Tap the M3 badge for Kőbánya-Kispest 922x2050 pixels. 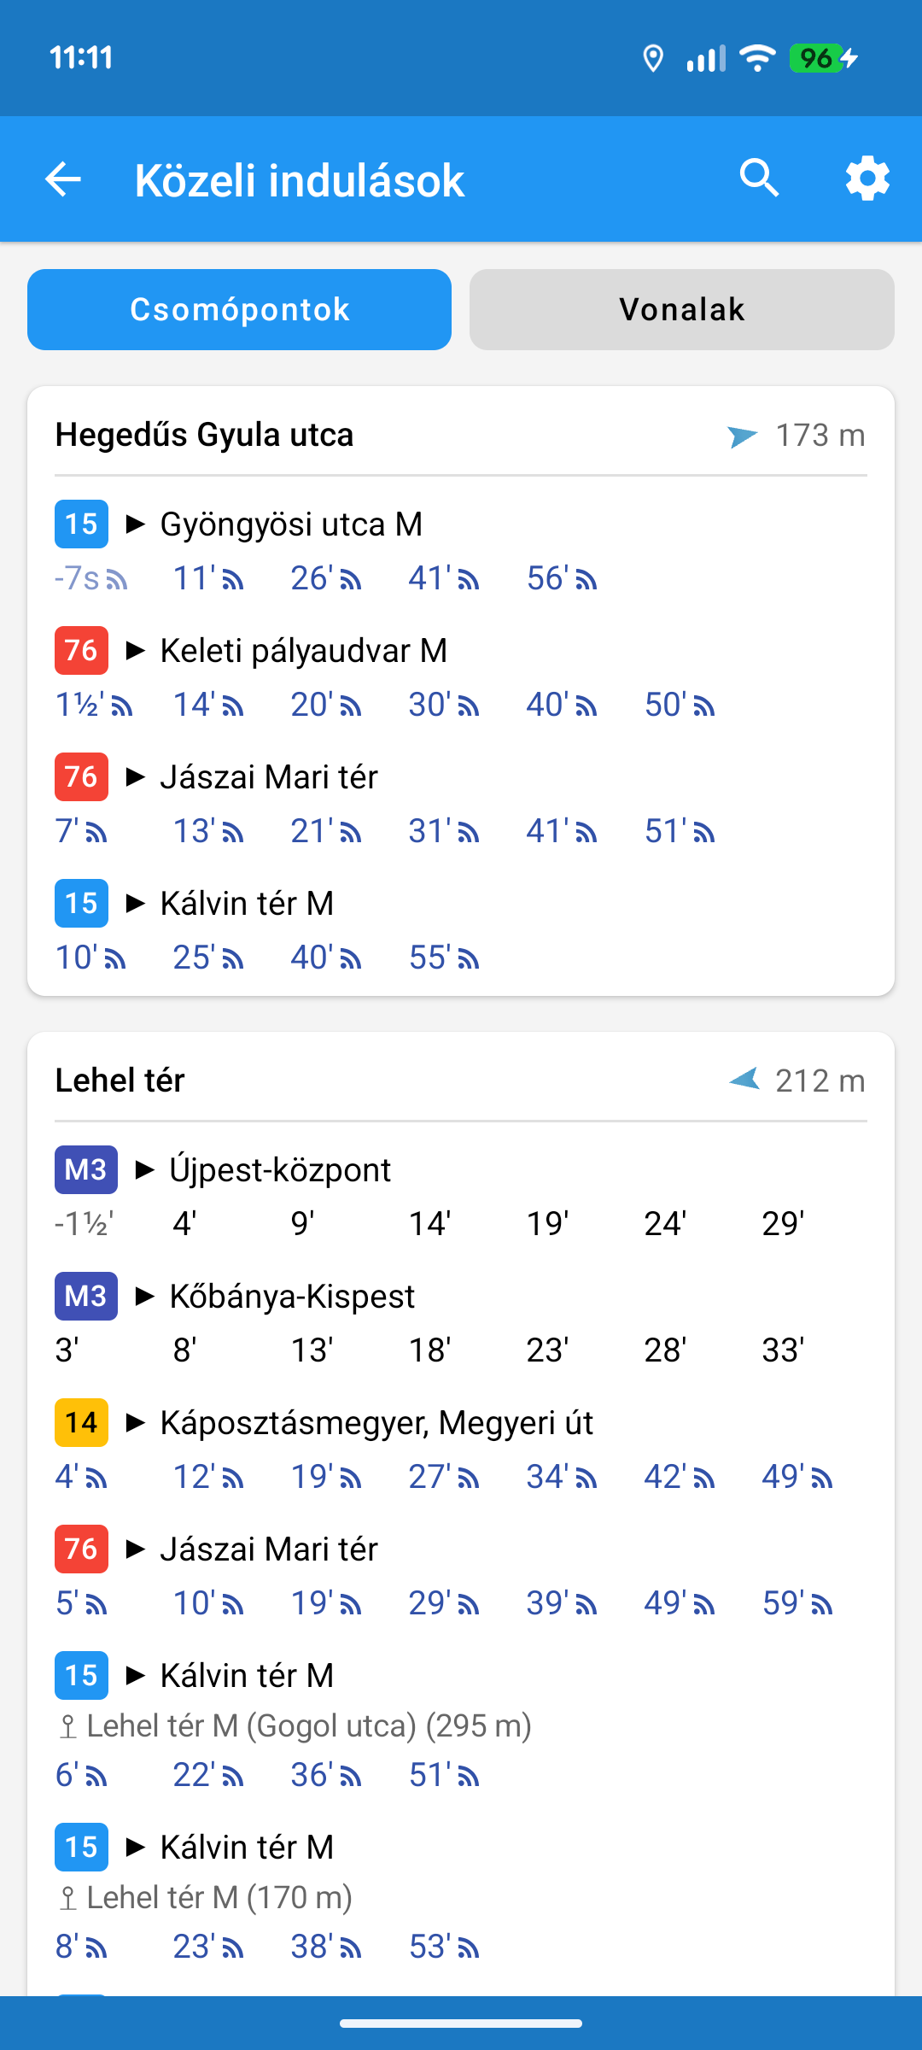coord(86,1296)
